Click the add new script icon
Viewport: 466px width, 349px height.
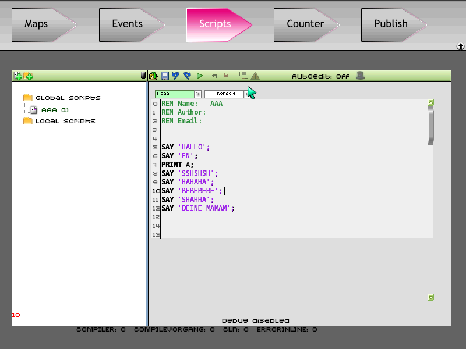[17, 76]
